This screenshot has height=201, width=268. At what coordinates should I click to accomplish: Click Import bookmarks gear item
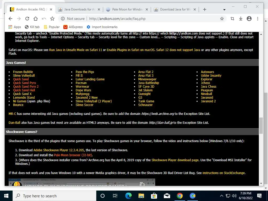102,27
